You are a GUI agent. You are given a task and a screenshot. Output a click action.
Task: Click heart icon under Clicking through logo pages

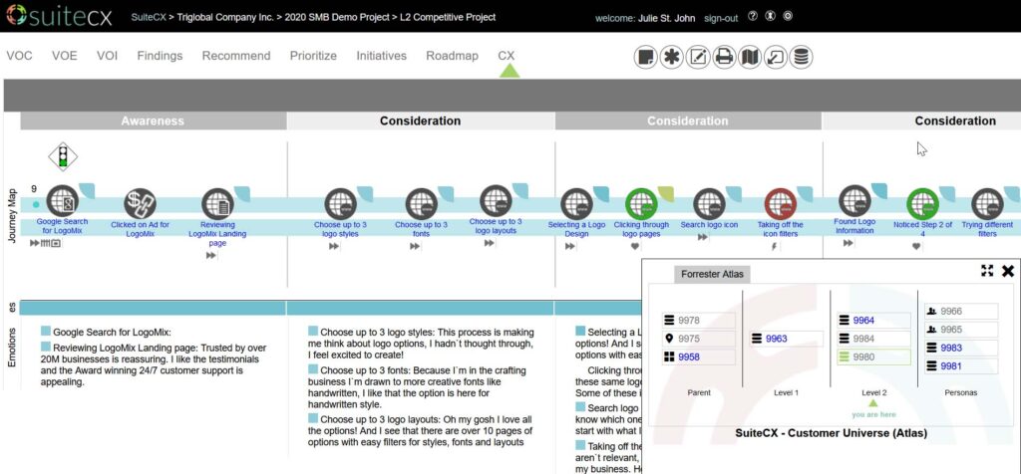tap(635, 246)
